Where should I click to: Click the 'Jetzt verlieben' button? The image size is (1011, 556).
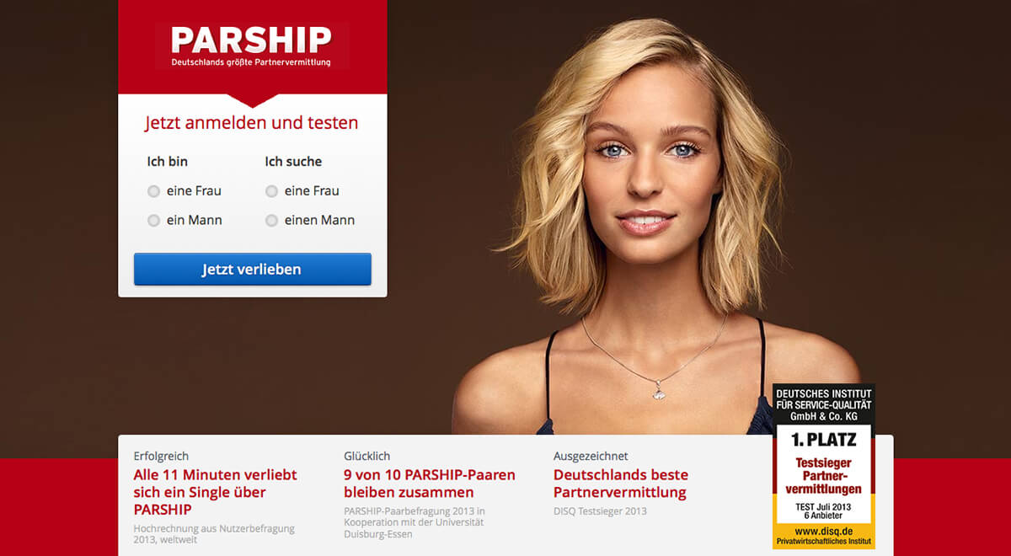(252, 270)
